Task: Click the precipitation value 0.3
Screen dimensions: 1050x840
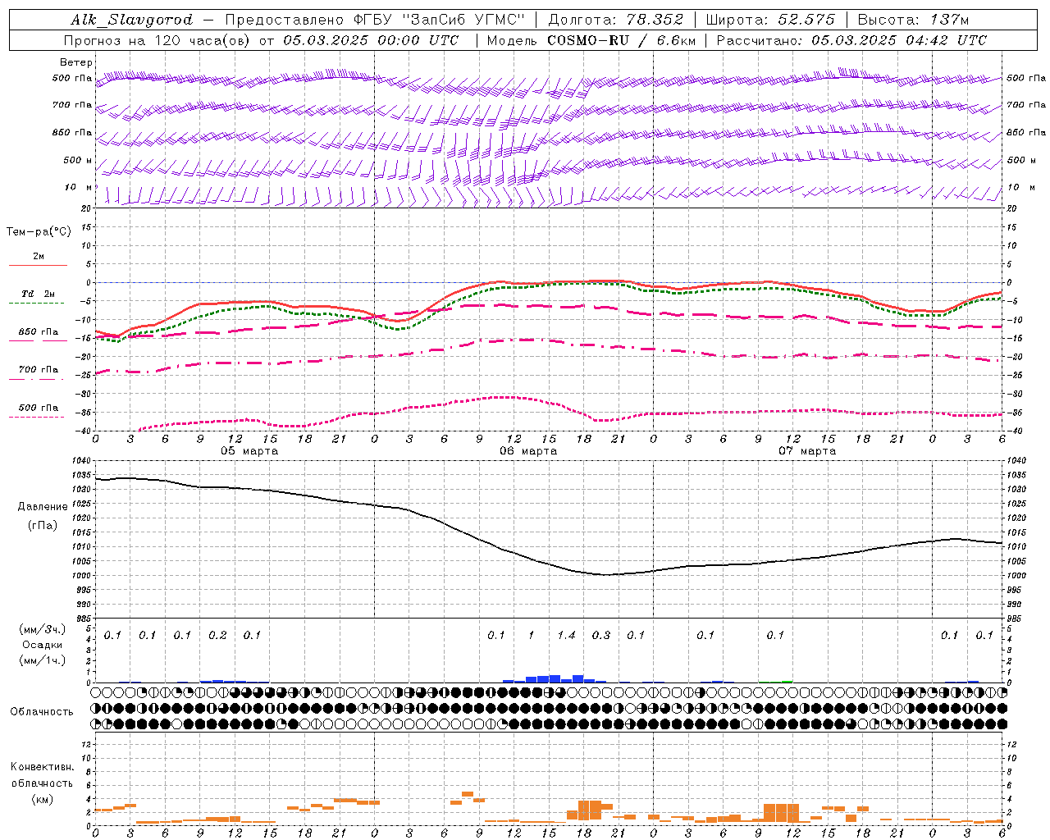Action: pos(601,635)
